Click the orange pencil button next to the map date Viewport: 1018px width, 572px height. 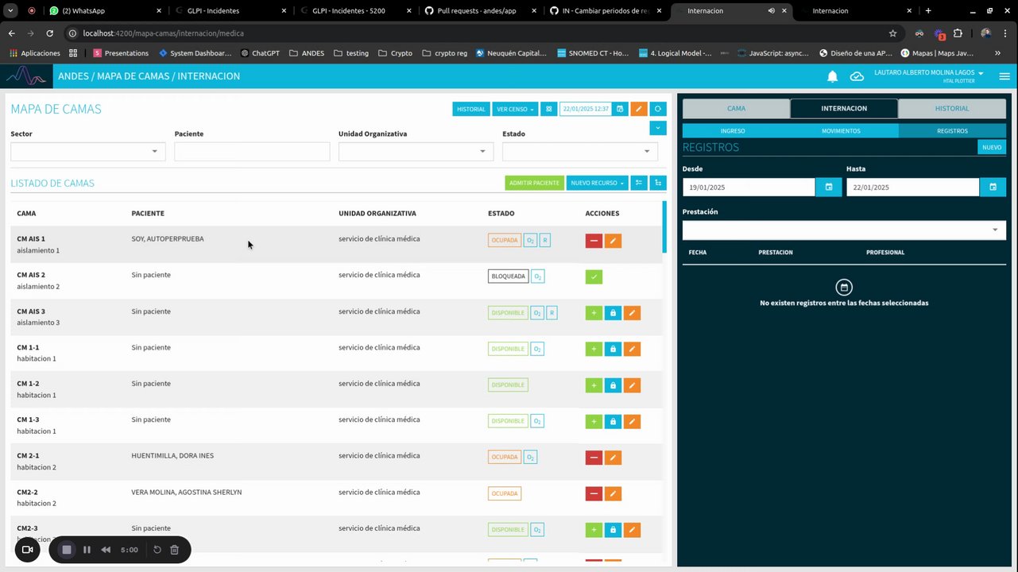(x=639, y=109)
